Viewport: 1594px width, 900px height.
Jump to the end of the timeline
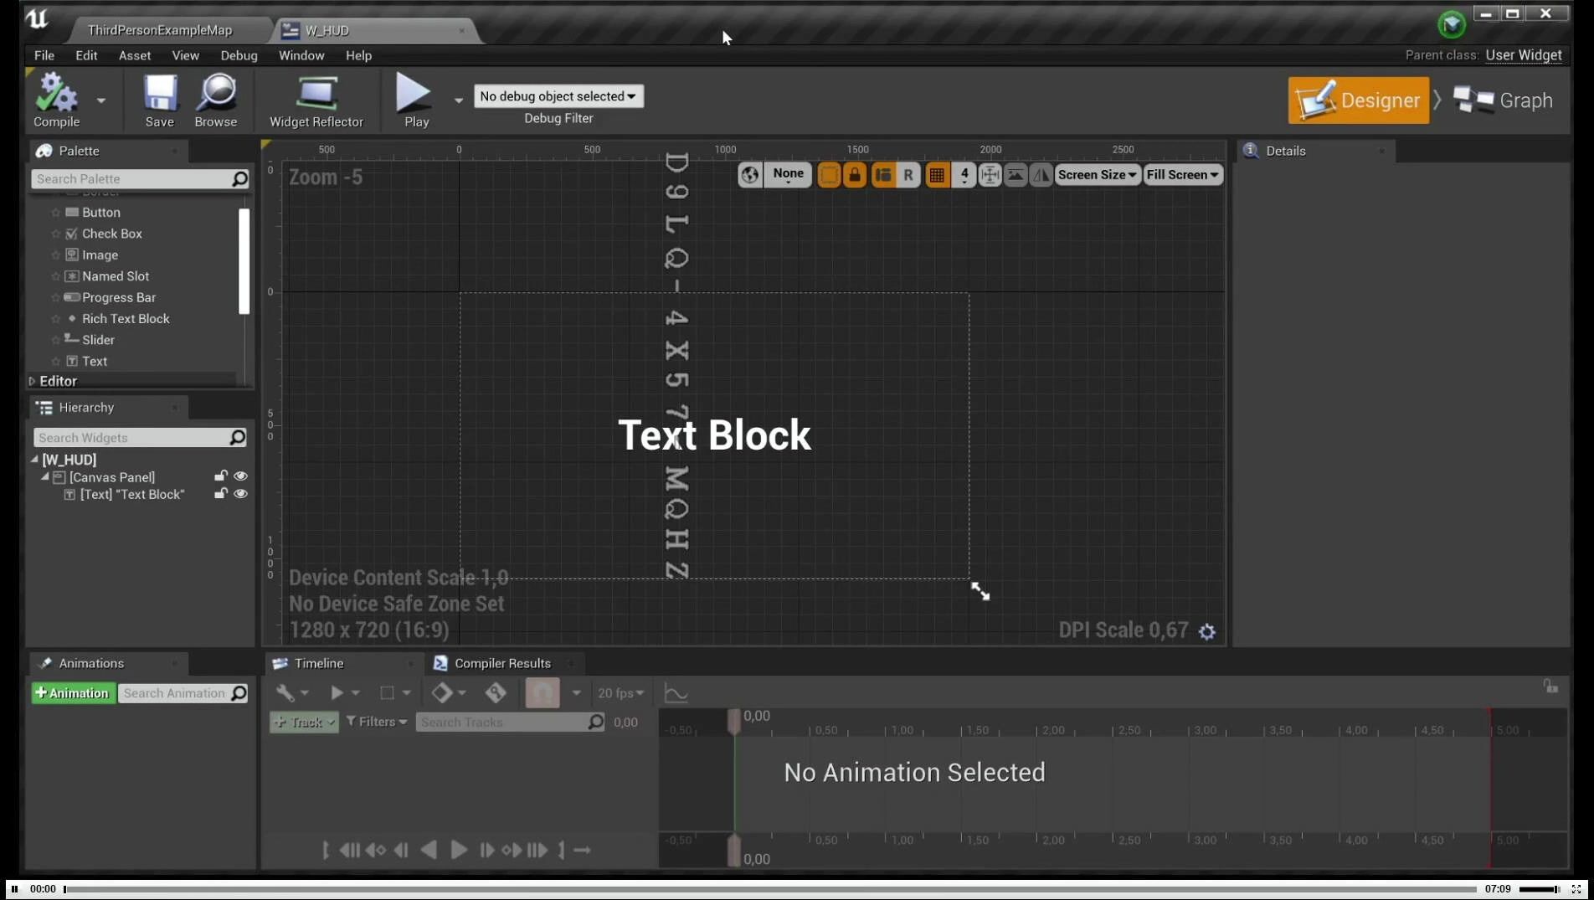[562, 851]
